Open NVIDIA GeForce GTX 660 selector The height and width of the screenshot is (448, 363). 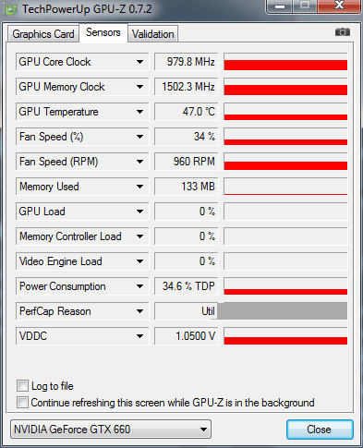[x=111, y=429]
